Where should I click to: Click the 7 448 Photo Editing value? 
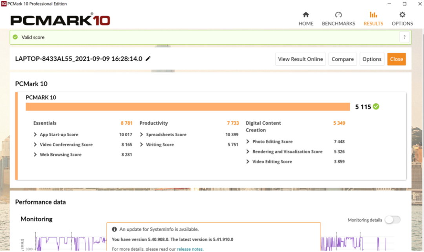[x=339, y=141]
